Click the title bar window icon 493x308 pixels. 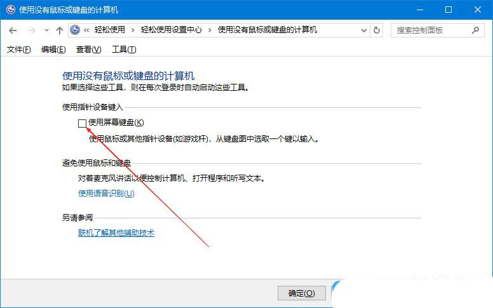click(x=9, y=10)
